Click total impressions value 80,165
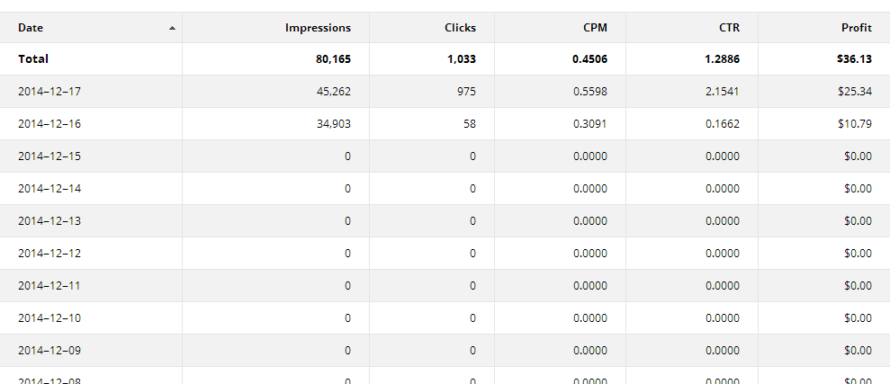890x384 pixels. click(x=333, y=59)
